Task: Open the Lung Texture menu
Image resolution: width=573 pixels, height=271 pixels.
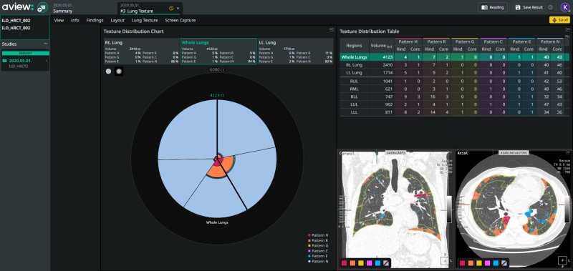Action: coord(145,21)
